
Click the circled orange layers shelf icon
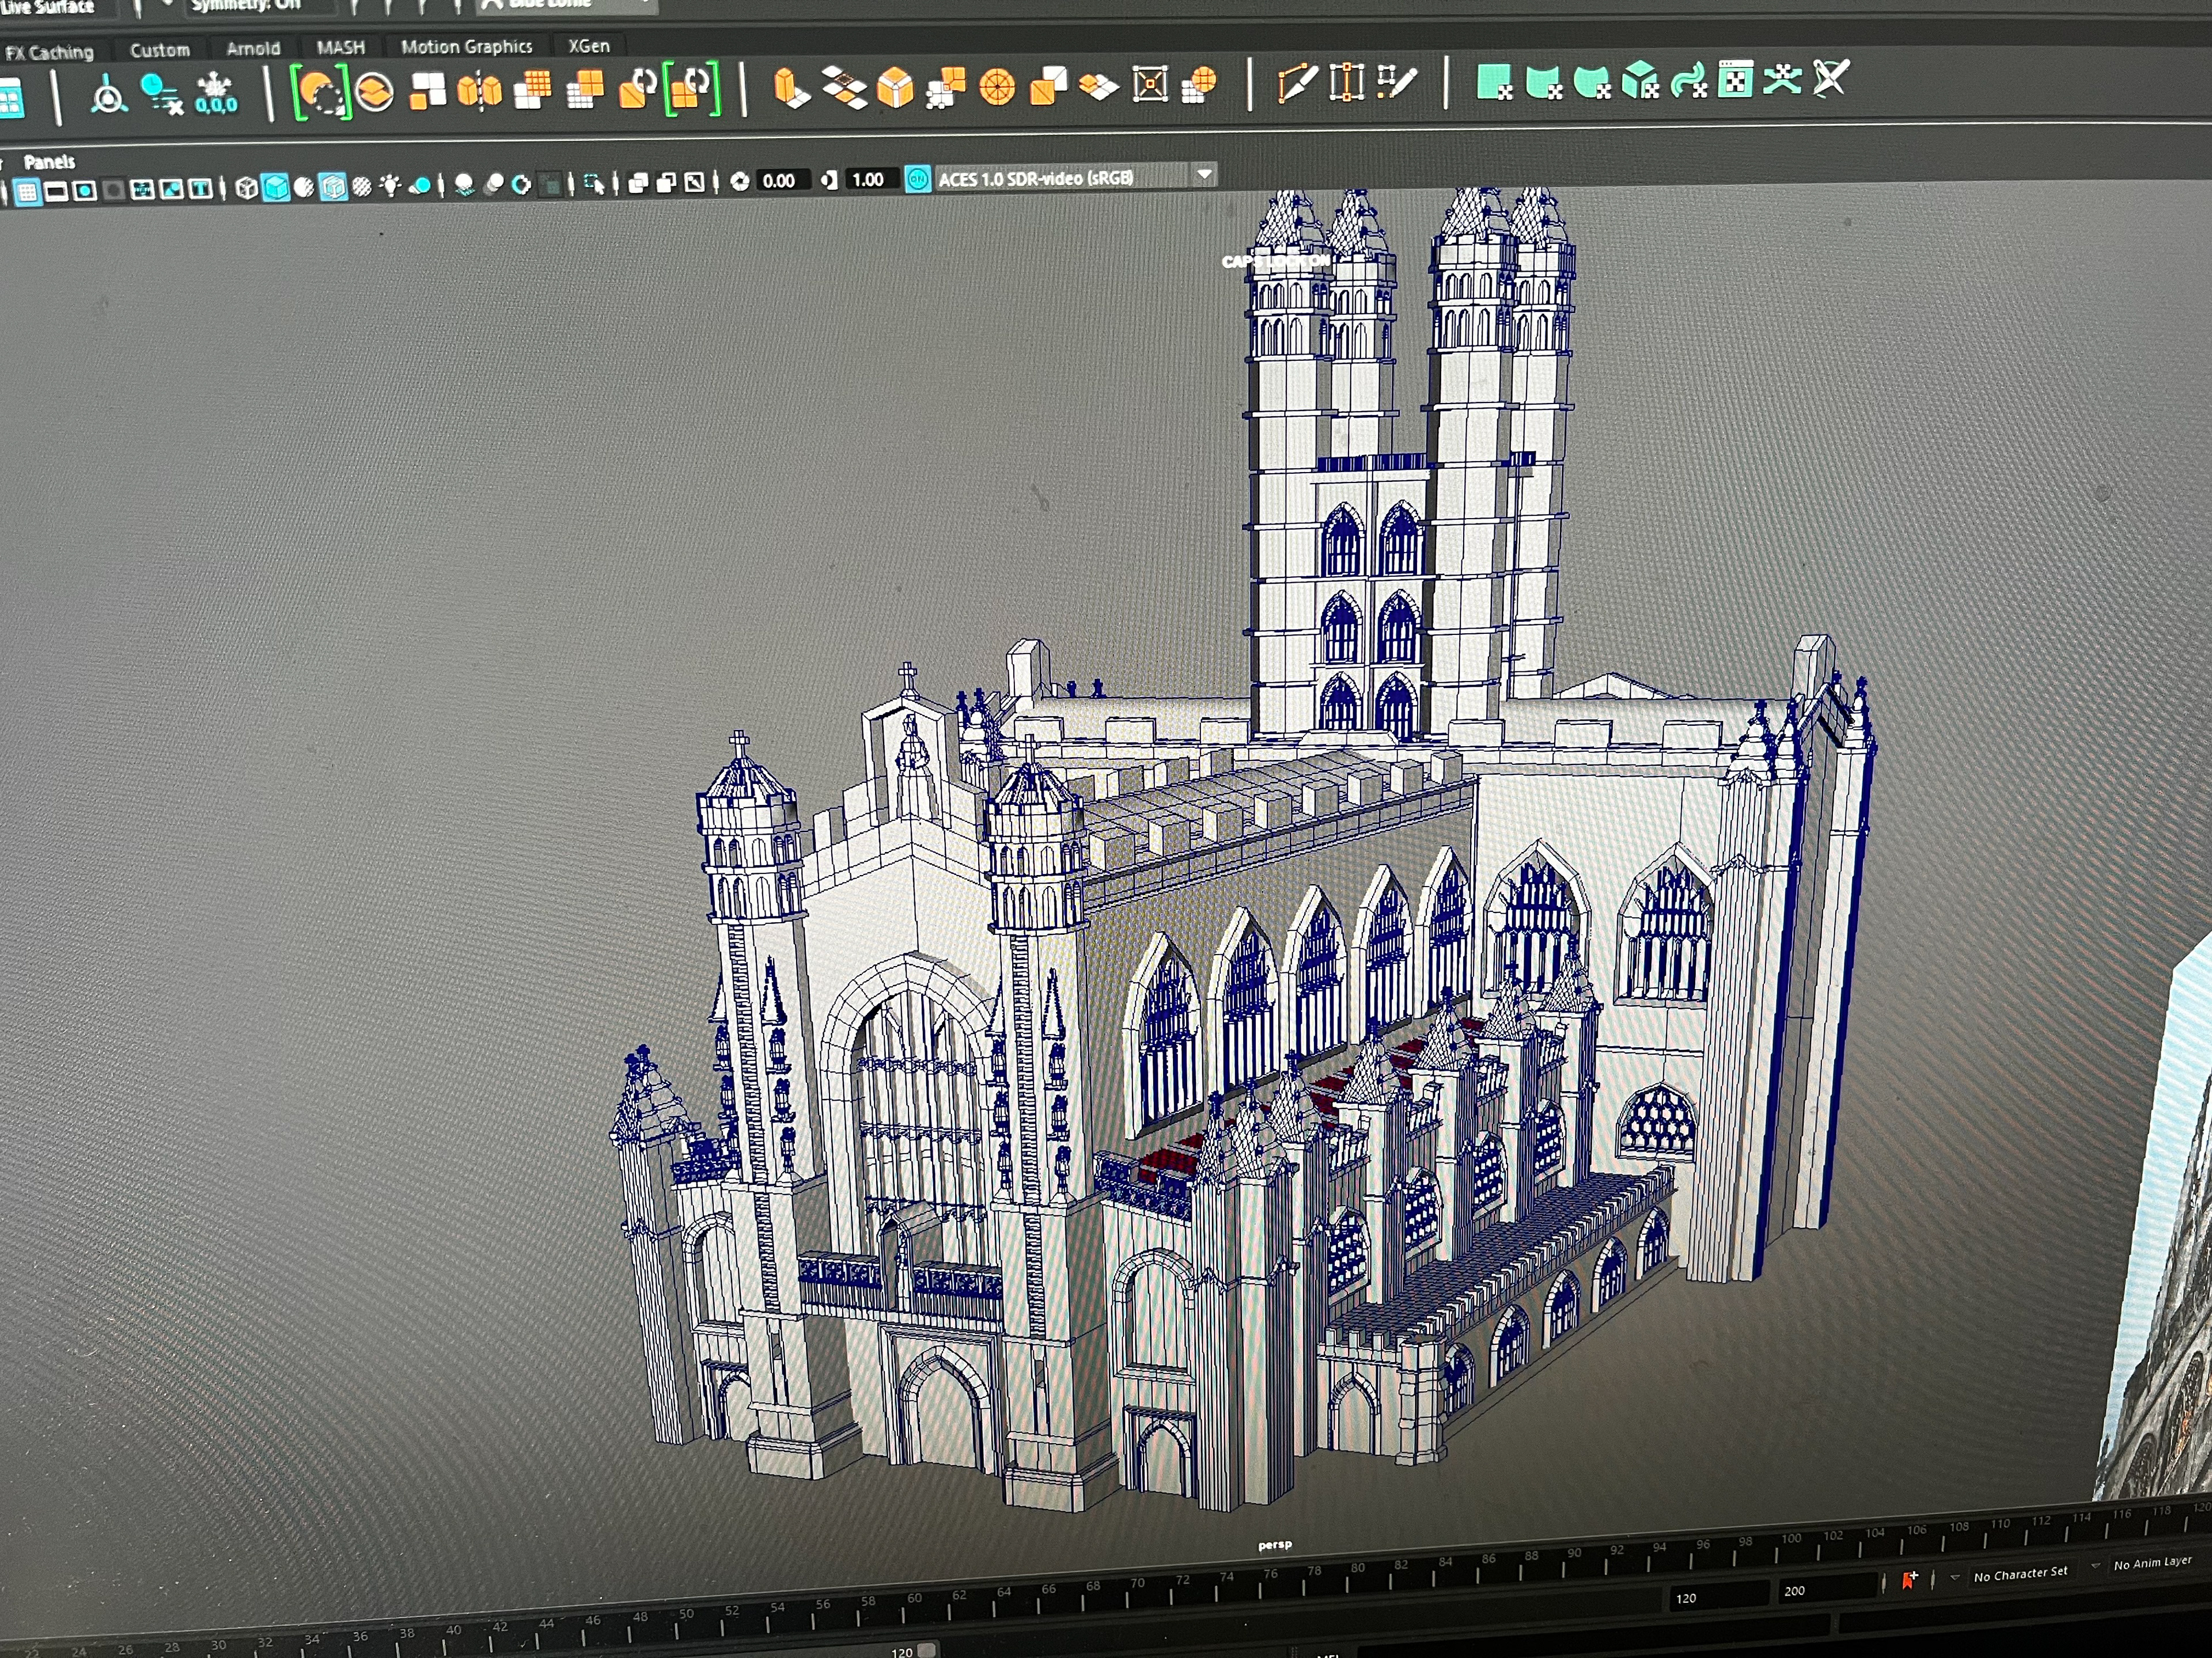coord(374,92)
